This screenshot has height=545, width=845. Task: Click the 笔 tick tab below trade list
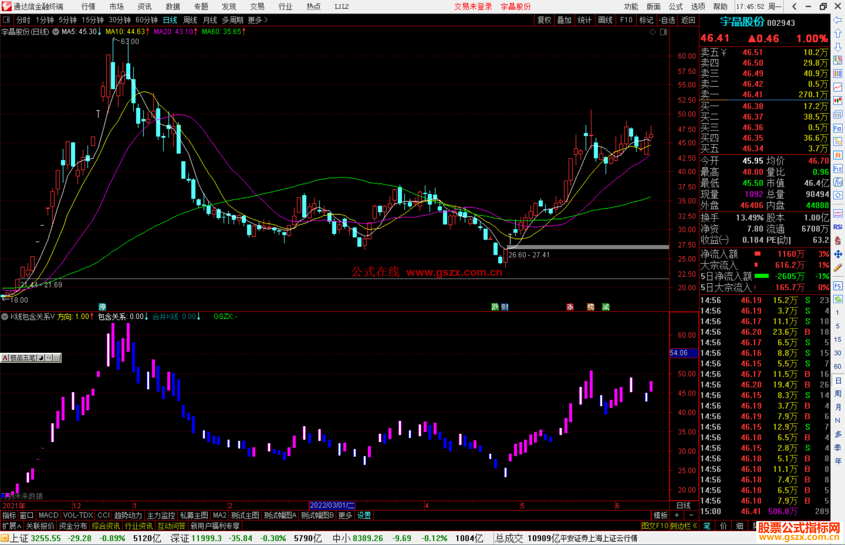point(707,526)
